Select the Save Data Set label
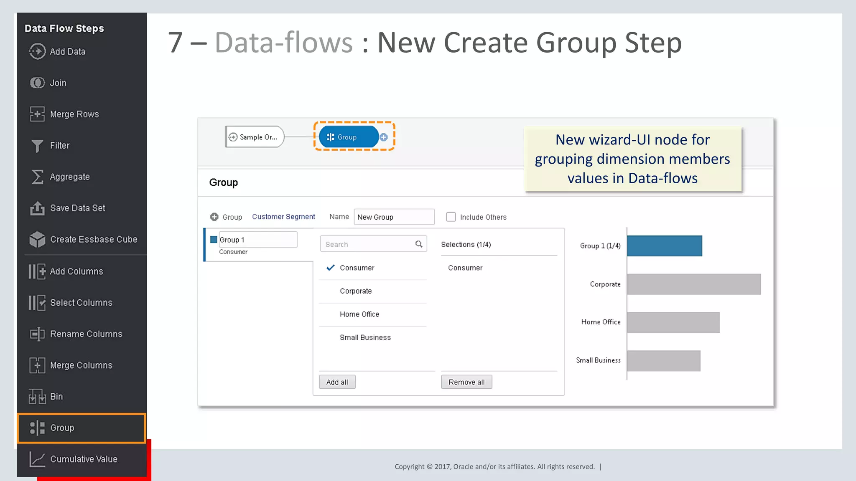The width and height of the screenshot is (856, 481). [78, 208]
